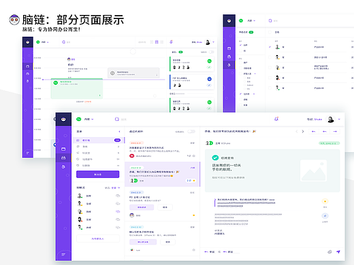Click round orange star button beside mail text
Viewport: 354px width, 265px height.
tap(325, 201)
